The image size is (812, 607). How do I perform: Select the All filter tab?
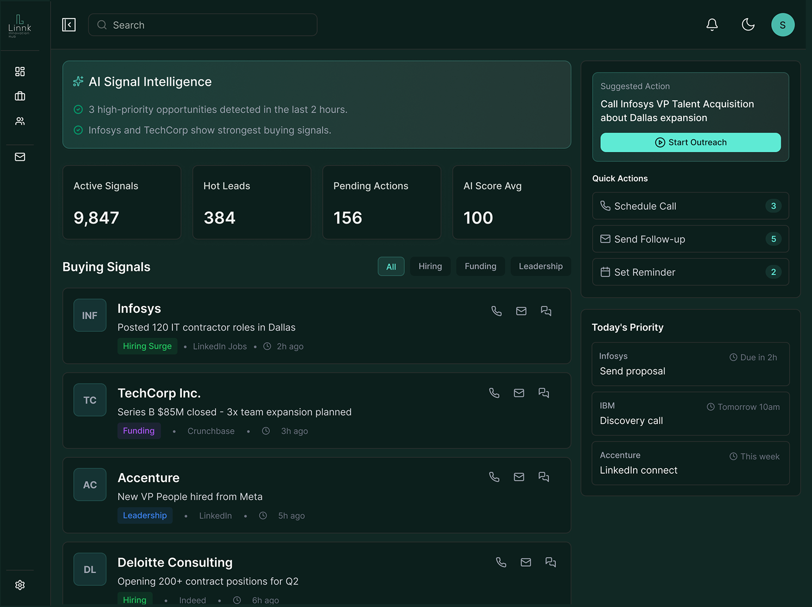391,267
